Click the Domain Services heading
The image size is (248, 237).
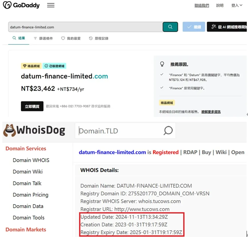point(26,148)
